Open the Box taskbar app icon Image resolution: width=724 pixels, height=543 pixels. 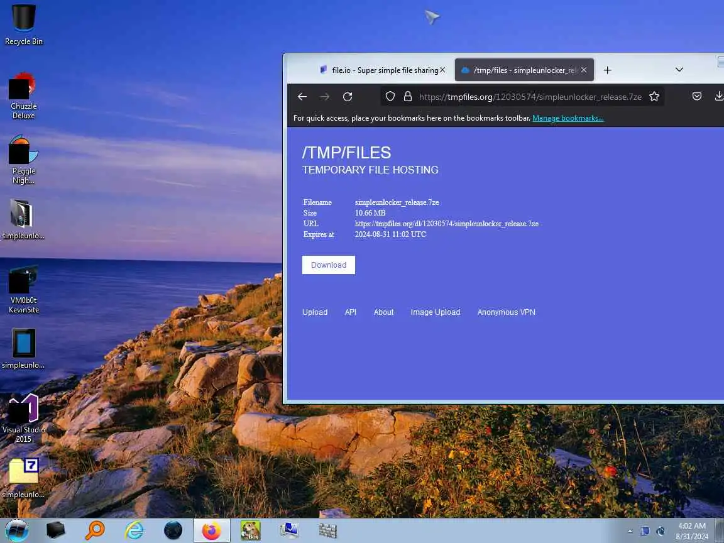coord(250,530)
